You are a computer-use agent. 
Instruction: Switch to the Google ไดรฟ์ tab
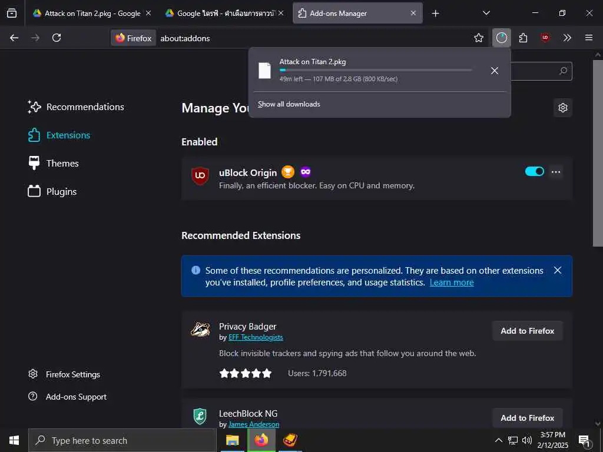[x=225, y=13]
